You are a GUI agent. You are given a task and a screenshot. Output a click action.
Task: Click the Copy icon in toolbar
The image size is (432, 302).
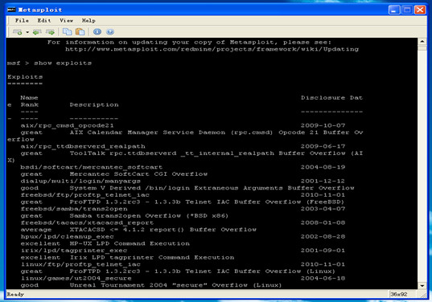pyautogui.click(x=67, y=32)
